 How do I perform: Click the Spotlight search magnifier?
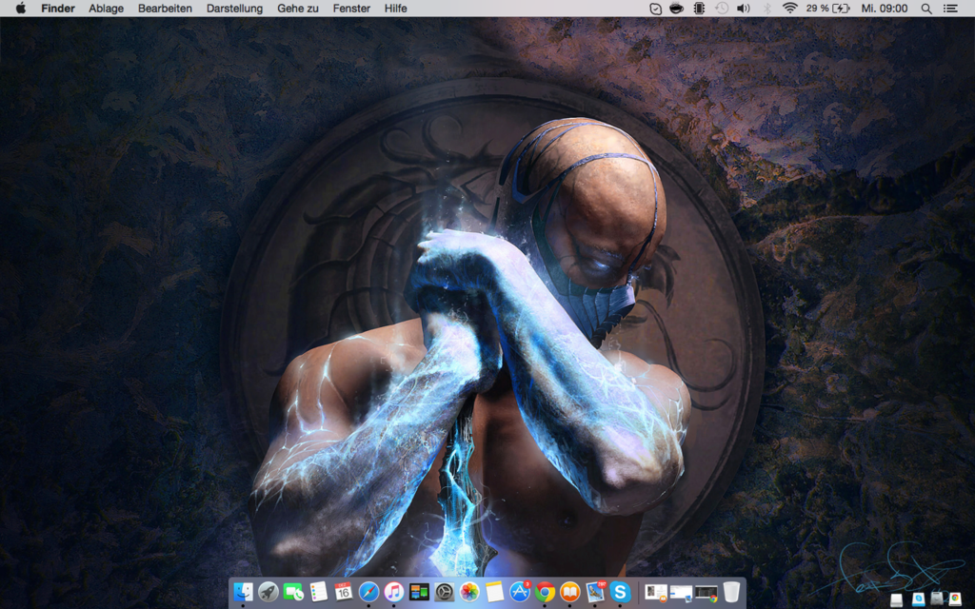(x=926, y=9)
